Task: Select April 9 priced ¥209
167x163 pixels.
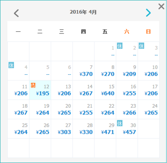Action: point(127,71)
